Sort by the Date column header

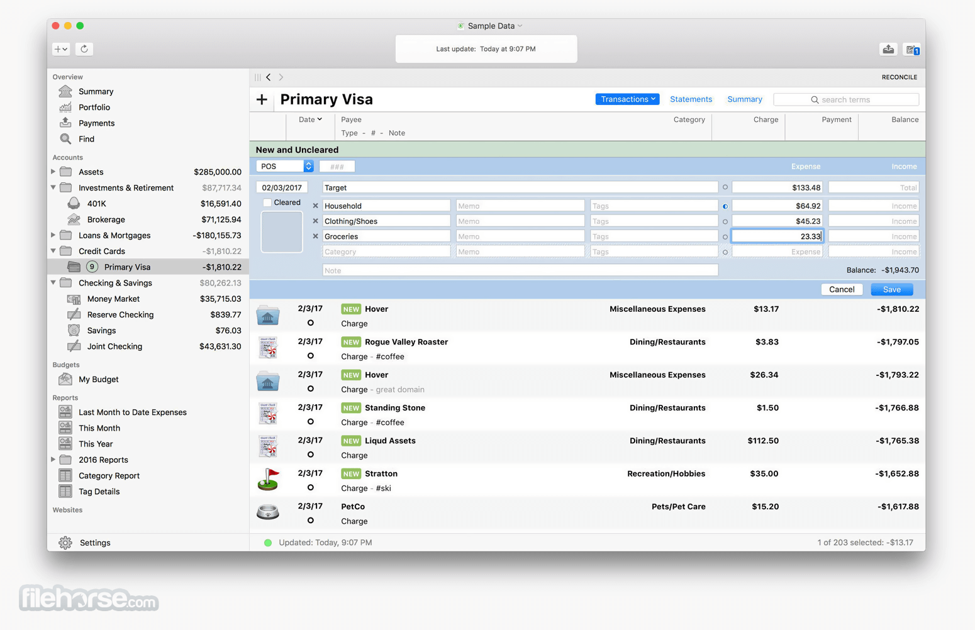coord(310,119)
